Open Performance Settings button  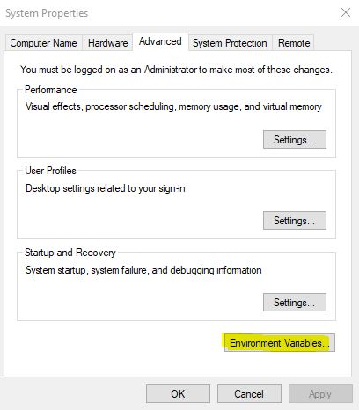click(x=295, y=140)
